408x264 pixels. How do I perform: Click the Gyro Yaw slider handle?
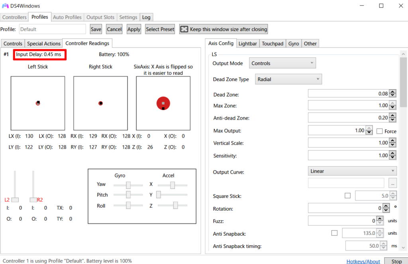[128, 185]
